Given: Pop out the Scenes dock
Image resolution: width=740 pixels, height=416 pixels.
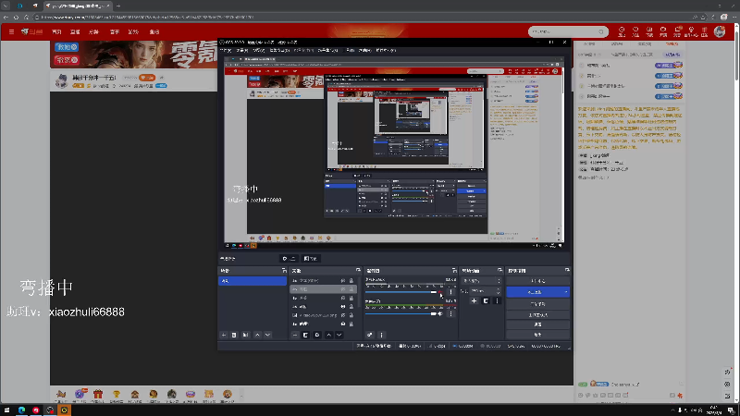Looking at the screenshot, I should point(284,270).
